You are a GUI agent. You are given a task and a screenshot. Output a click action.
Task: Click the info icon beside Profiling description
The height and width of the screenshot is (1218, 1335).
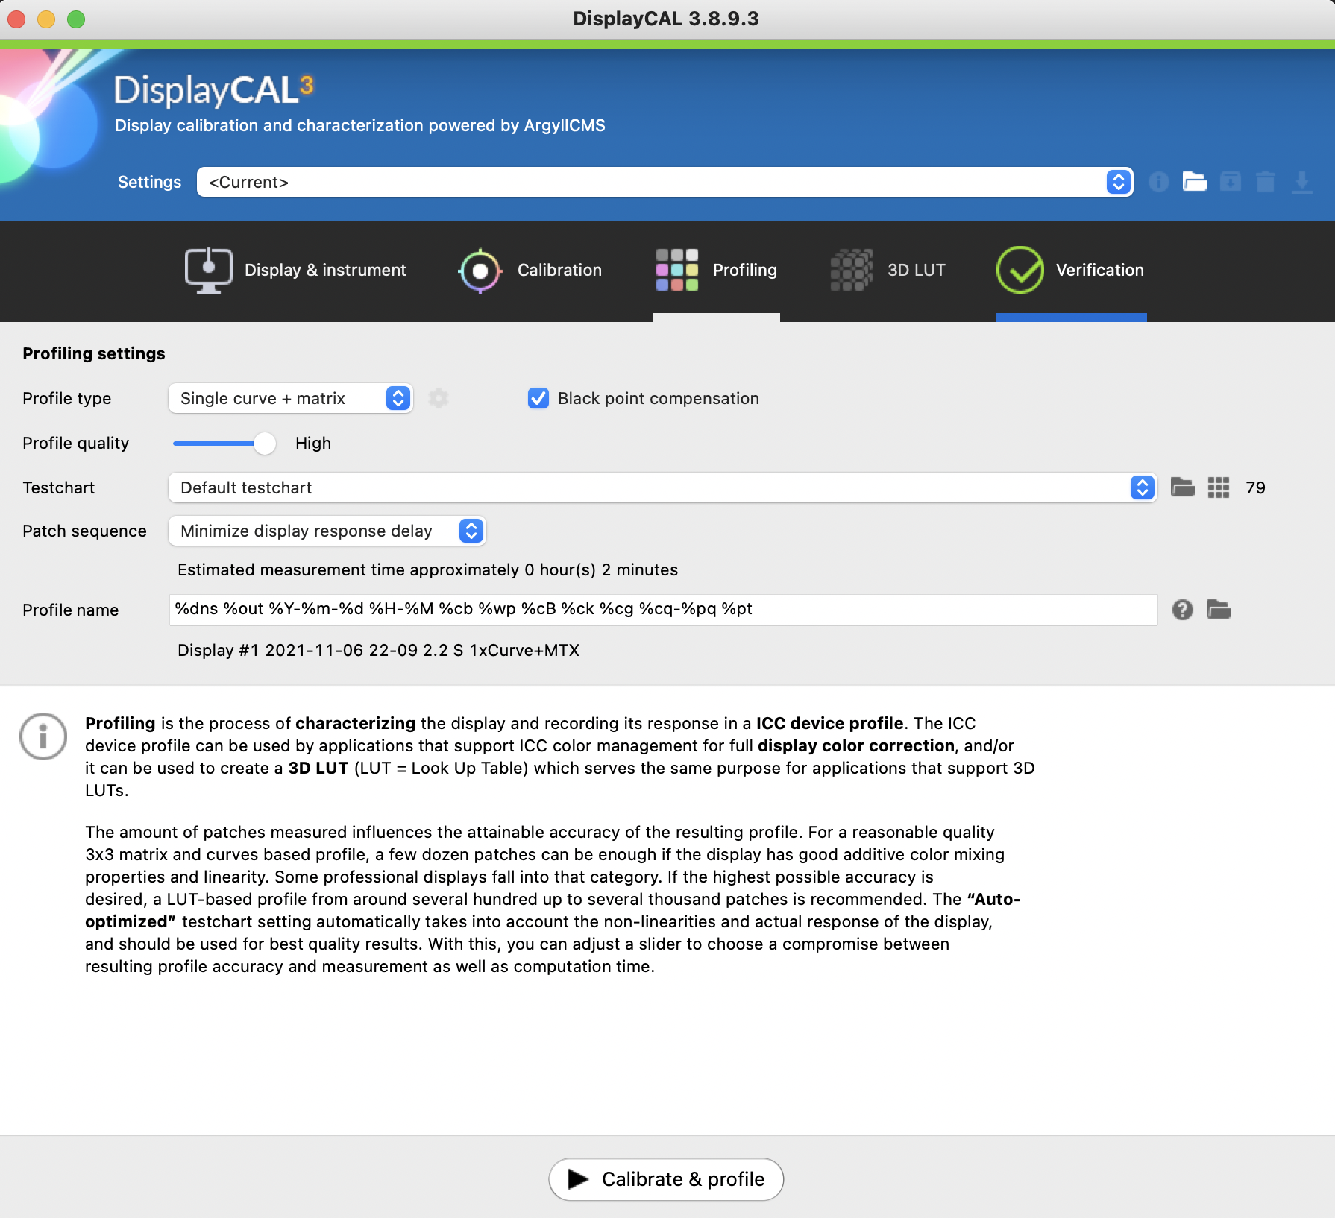(43, 736)
